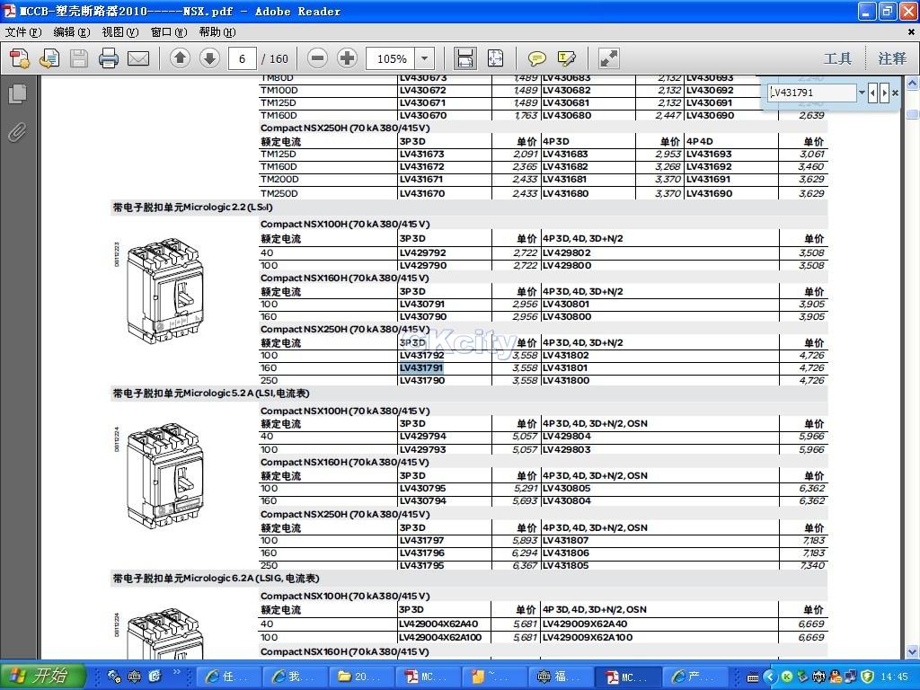Switch to the active MC... PDF taskbar button

click(x=626, y=677)
